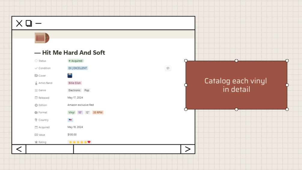
Task: Click the Acquired calendar icon
Action: coord(36,127)
